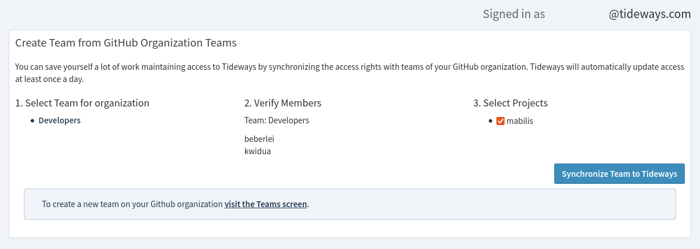Select the Developers team link
Viewport: 700px width, 249px height.
click(x=60, y=120)
